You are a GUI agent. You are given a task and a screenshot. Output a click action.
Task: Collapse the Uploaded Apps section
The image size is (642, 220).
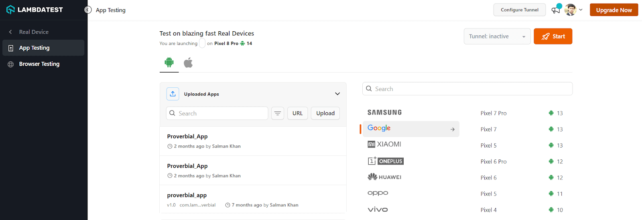pos(337,94)
